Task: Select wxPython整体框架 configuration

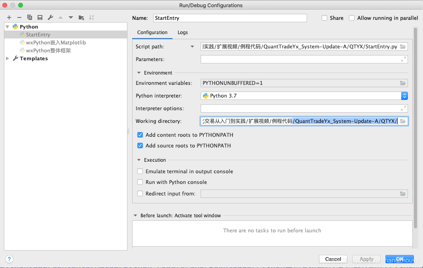Action: [48, 50]
